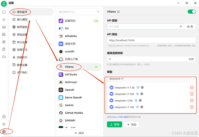Select the Azure OpenAI provider

coord(79,97)
